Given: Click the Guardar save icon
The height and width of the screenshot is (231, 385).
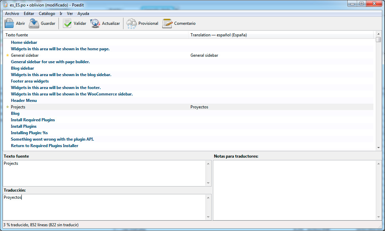Looking at the screenshot, I should pyautogui.click(x=34, y=23).
